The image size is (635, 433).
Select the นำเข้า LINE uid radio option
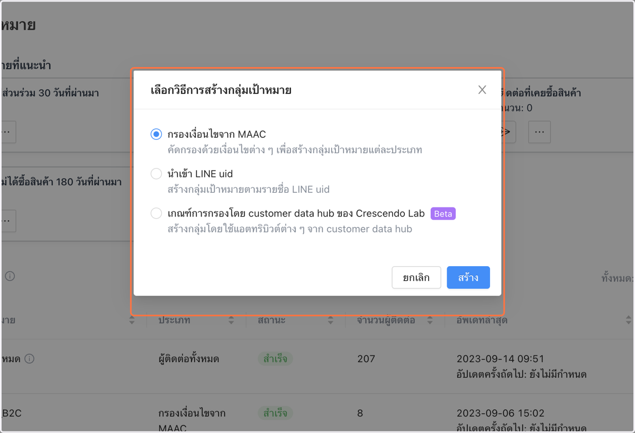(x=156, y=174)
